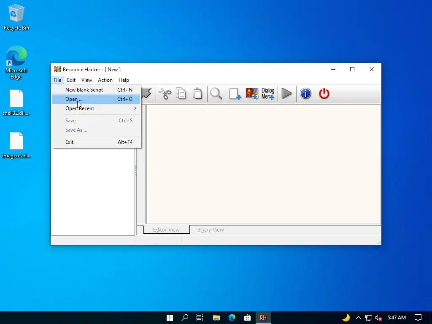This screenshot has height=324, width=432.
Task: Open the View menu
Action: coord(86,80)
